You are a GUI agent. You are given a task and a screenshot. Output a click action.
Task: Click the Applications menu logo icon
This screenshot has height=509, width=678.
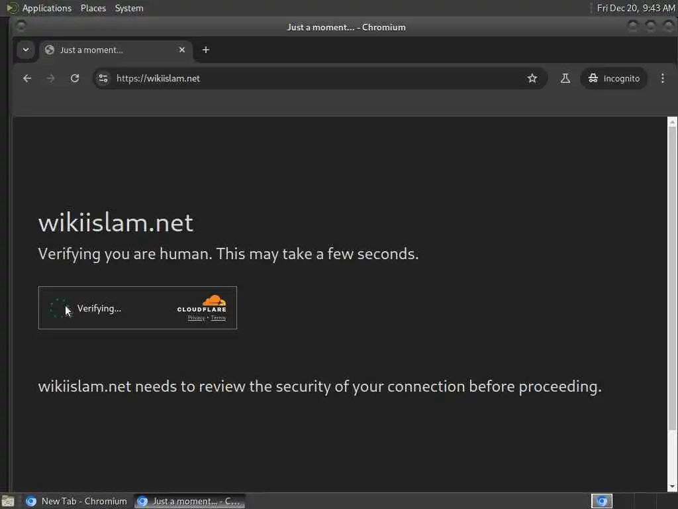coord(12,8)
